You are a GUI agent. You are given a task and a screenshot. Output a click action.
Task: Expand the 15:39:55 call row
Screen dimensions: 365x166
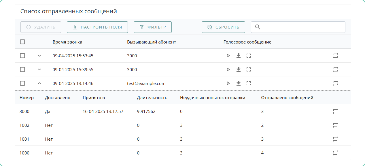39,69
